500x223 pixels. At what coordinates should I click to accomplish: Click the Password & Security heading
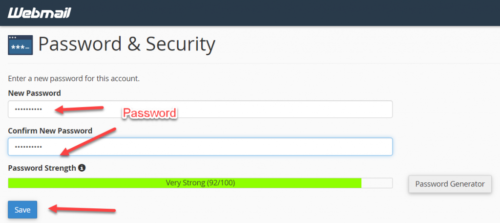(x=126, y=45)
